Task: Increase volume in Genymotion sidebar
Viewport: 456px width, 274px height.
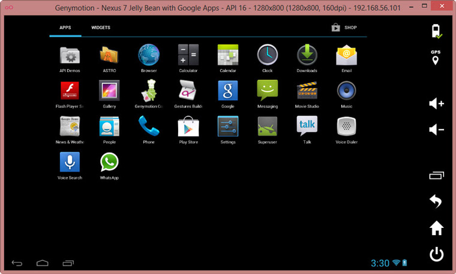Action: pos(436,104)
